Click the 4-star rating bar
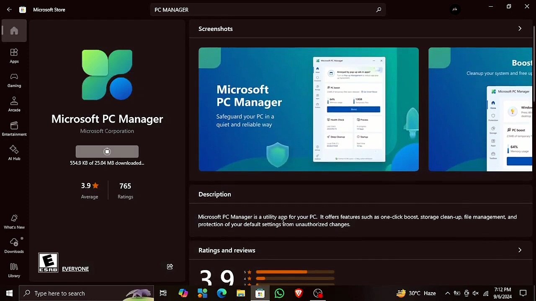This screenshot has width=536, height=301. point(295,278)
